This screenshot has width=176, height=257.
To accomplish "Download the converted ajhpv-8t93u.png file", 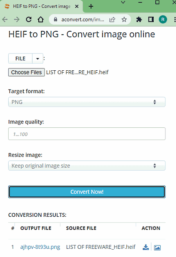I will point(145,247).
